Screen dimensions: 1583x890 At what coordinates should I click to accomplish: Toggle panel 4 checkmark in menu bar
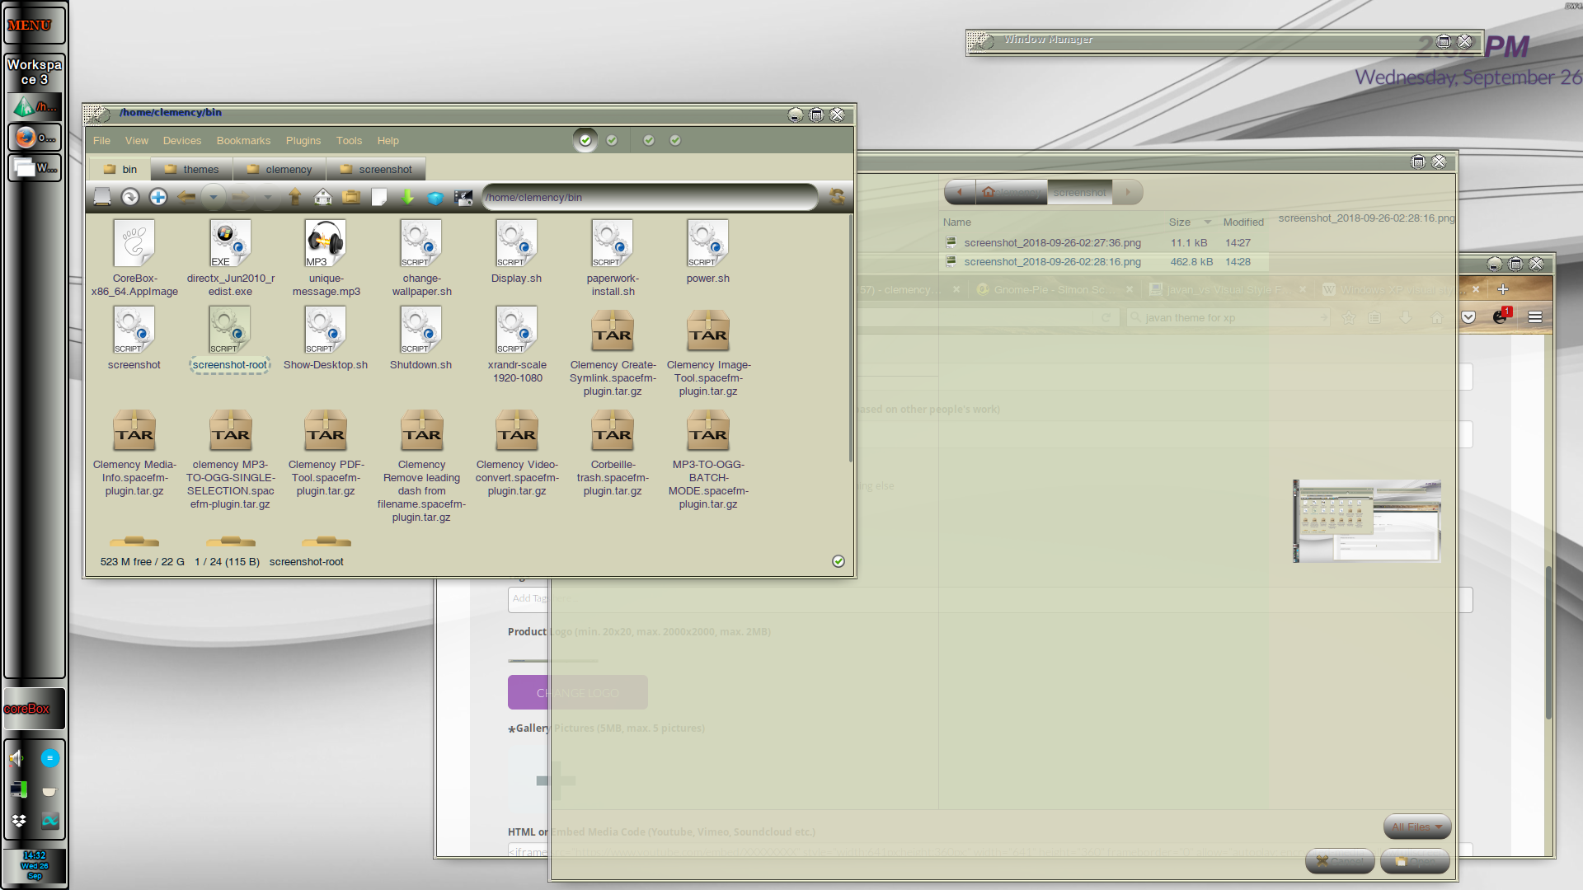[x=675, y=141]
